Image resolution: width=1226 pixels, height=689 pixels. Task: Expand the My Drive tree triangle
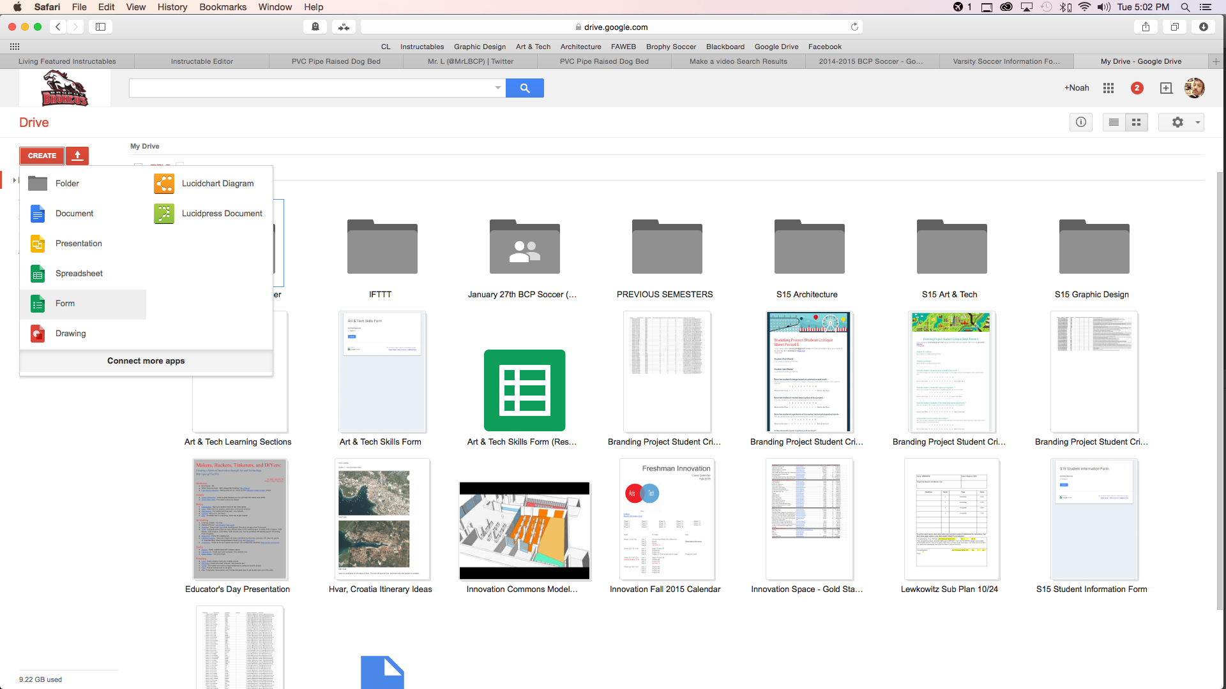tap(14, 181)
